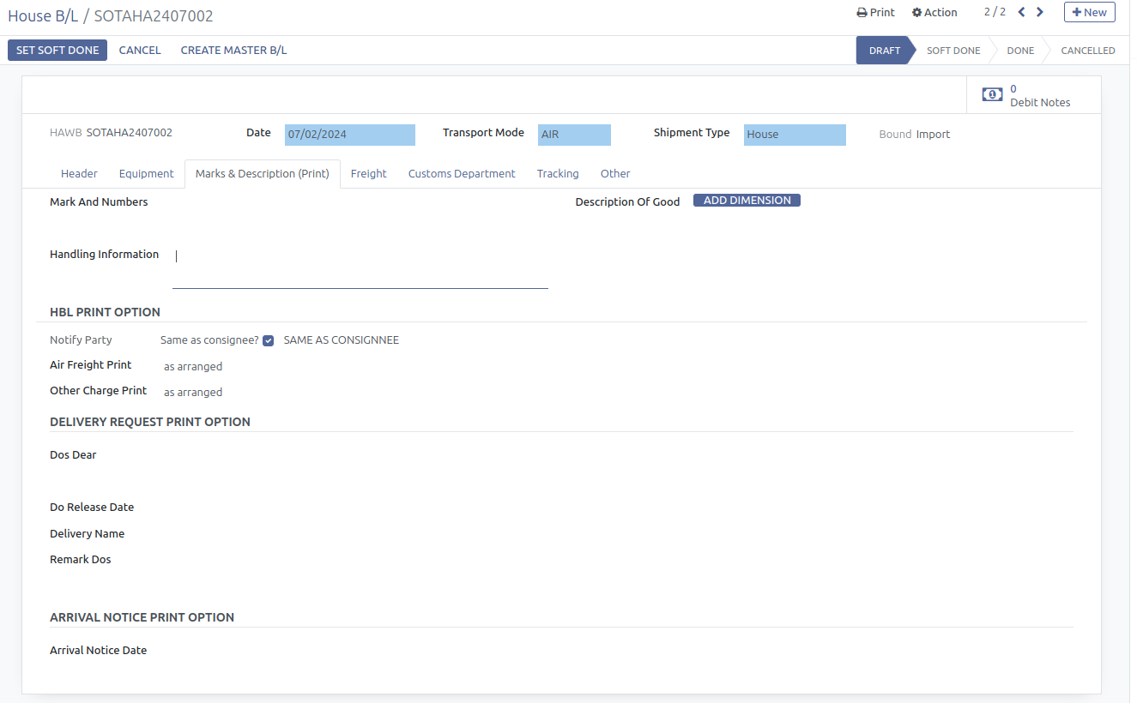1137x703 pixels.
Task: Switch to the Equipment tab
Action: 146,174
